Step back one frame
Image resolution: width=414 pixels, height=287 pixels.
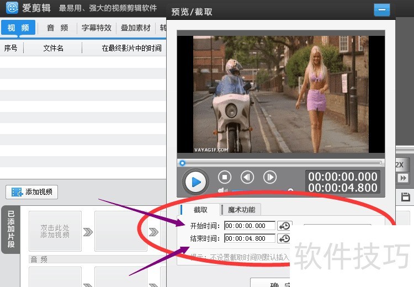pyautogui.click(x=247, y=177)
